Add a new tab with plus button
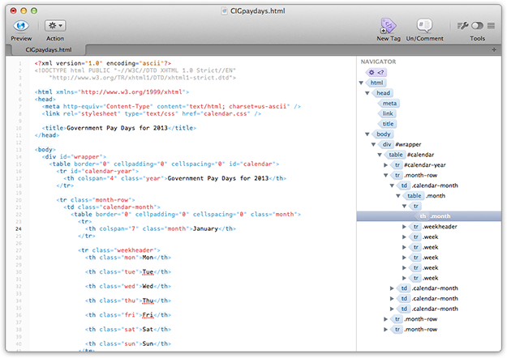Screen dimensions: 507x358 click(494, 49)
